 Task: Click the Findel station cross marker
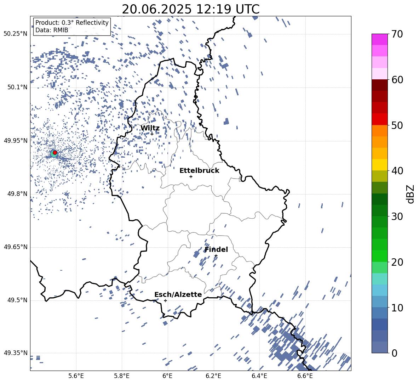[x=216, y=256]
